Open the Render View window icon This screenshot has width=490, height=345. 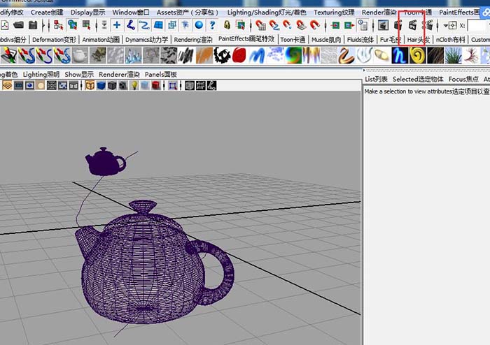coord(383,25)
